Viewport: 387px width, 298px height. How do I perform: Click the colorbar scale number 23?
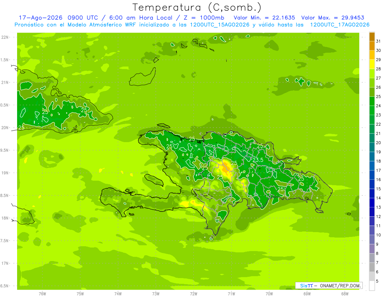pos(379,115)
